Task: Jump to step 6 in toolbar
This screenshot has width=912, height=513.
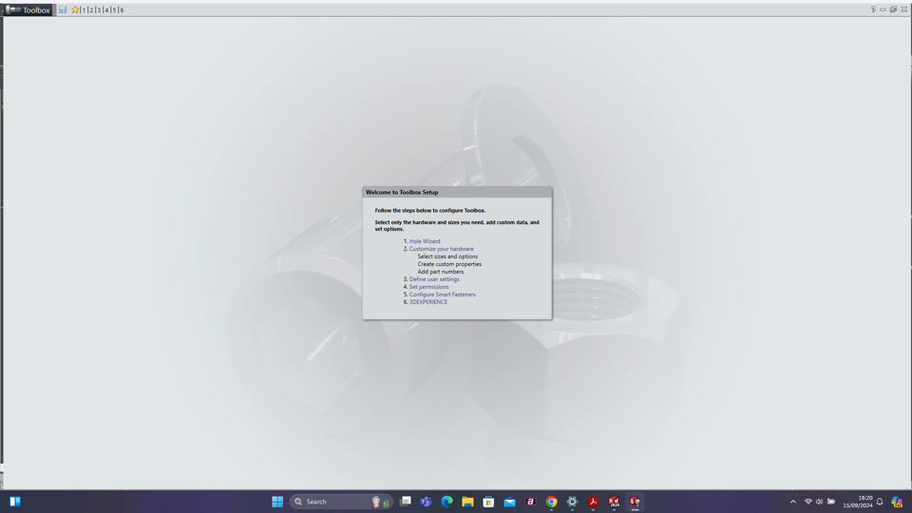Action: [122, 9]
